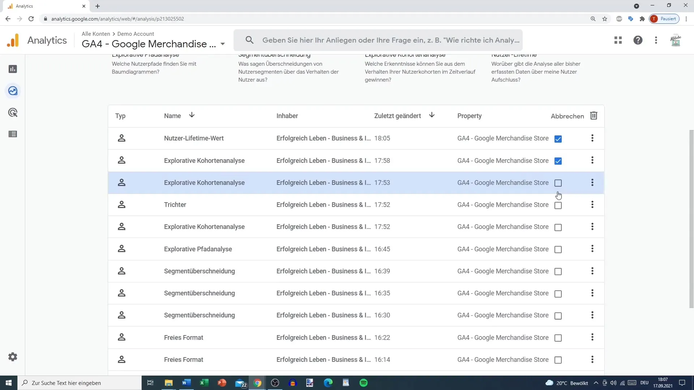Open the Configure list icon in sidebar

click(x=13, y=134)
